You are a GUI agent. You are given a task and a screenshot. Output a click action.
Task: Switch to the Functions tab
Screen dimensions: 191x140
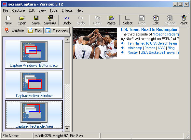click(x=57, y=31)
